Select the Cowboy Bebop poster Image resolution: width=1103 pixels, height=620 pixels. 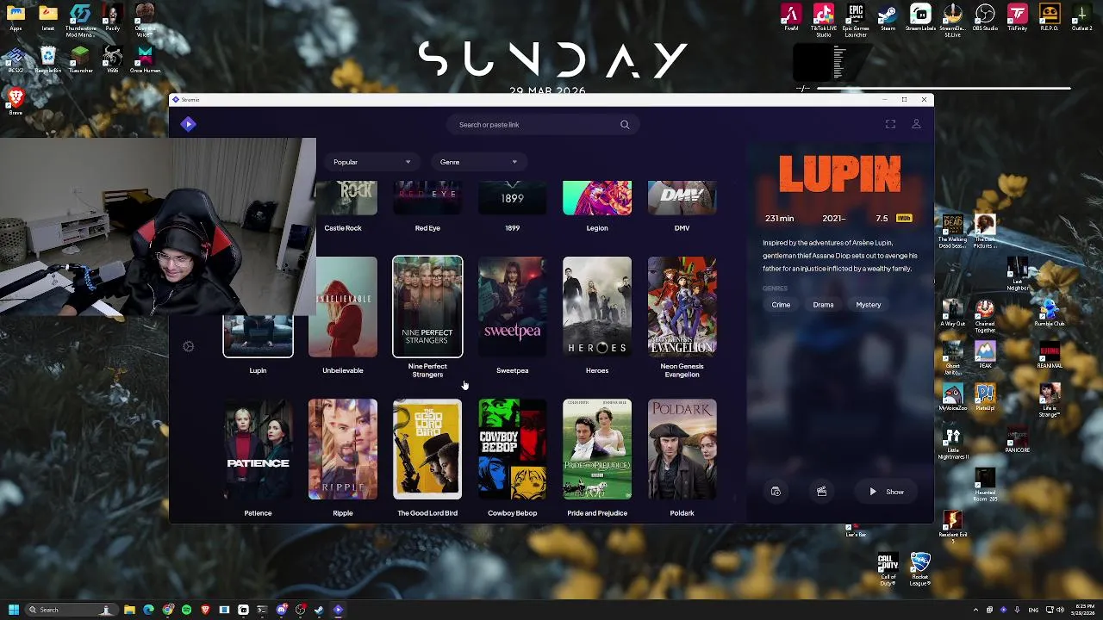click(512, 449)
